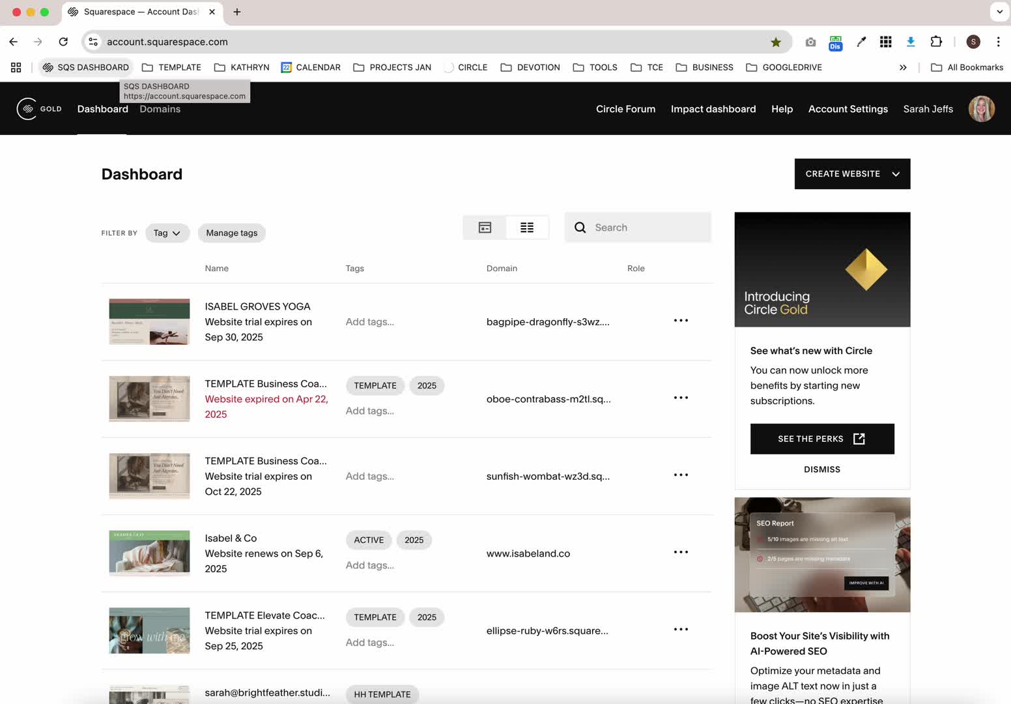Viewport: 1011px width, 704px height.
Task: Open options menu for ISABEL GROVES YOGA
Action: (x=681, y=321)
